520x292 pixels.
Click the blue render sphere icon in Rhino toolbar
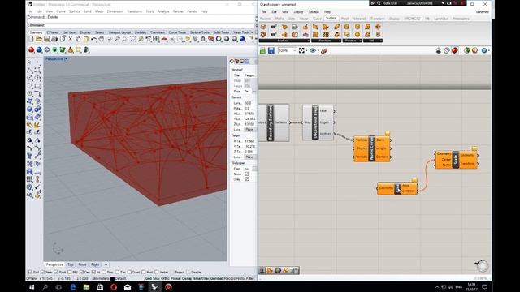pyautogui.click(x=242, y=39)
